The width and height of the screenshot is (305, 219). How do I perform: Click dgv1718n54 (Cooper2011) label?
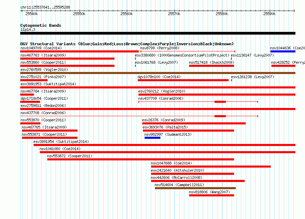[44, 98]
